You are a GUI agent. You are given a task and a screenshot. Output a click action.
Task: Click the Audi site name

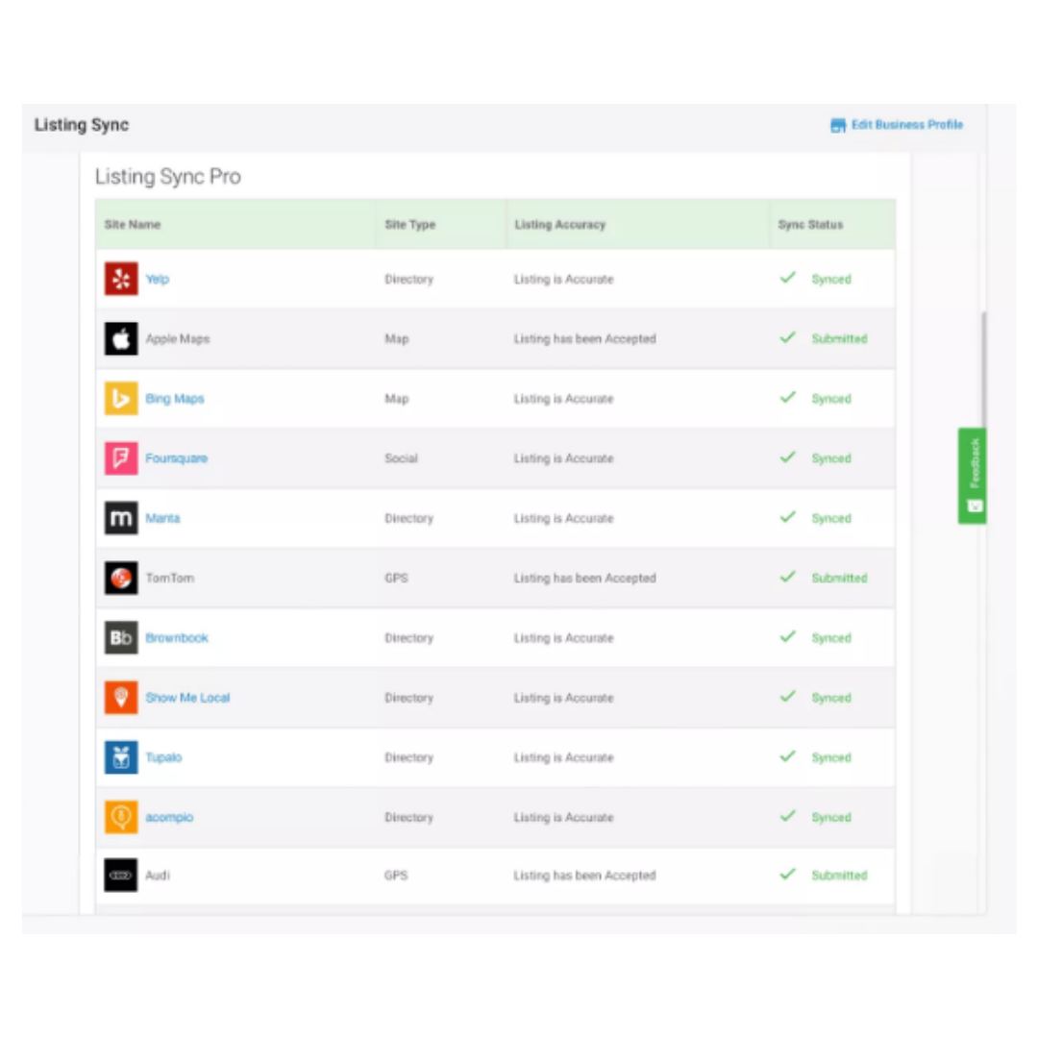(158, 876)
